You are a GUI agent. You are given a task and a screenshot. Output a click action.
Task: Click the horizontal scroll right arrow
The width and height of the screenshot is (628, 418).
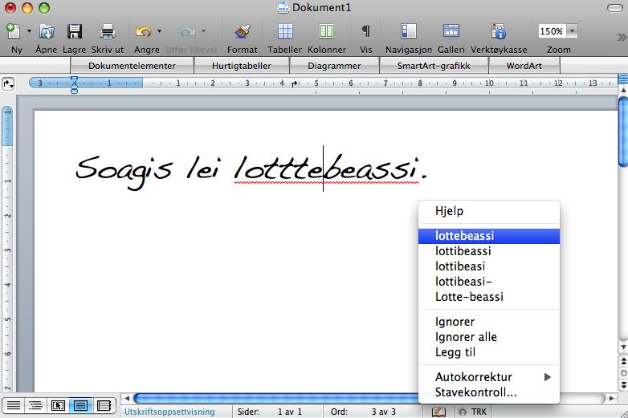click(x=612, y=398)
